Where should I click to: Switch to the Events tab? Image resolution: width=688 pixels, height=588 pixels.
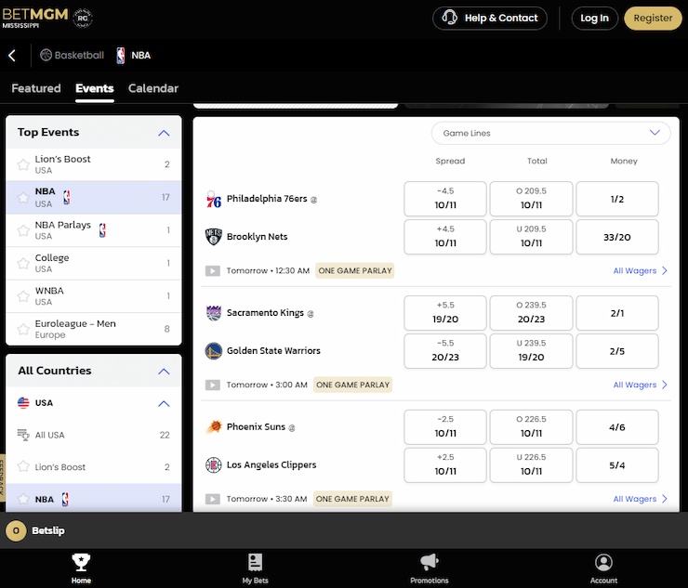pos(94,88)
